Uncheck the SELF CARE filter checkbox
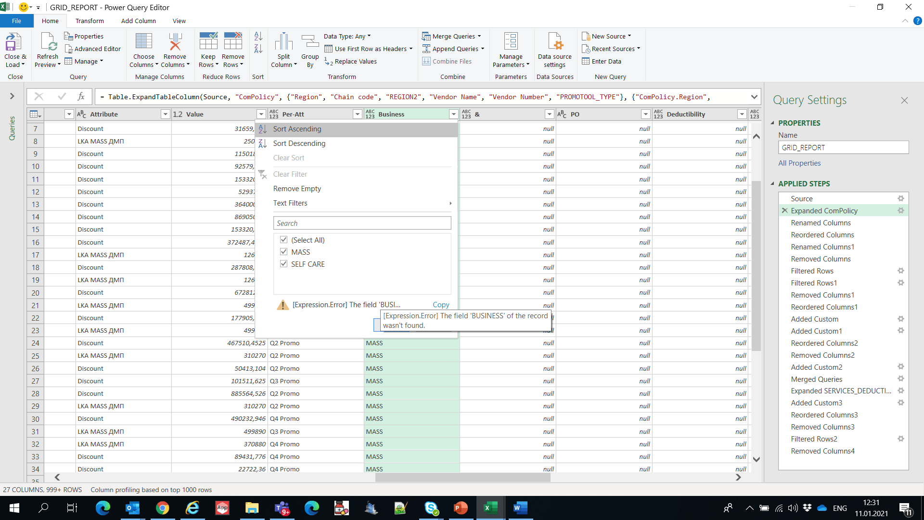924x520 pixels. point(284,264)
